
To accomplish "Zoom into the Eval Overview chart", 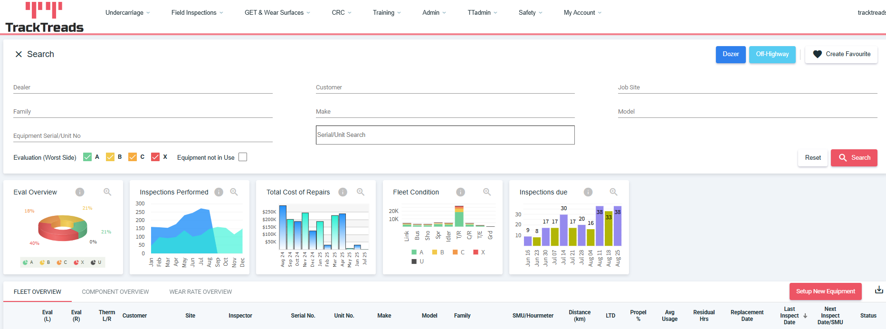I will coord(107,192).
